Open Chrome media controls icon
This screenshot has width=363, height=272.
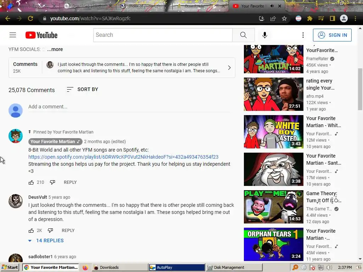point(321,18)
